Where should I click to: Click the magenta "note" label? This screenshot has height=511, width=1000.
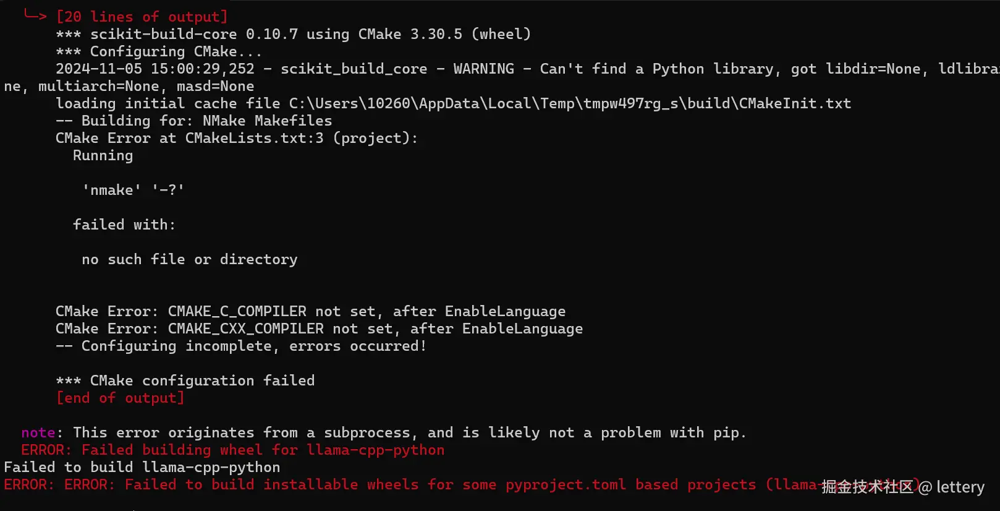(38, 432)
